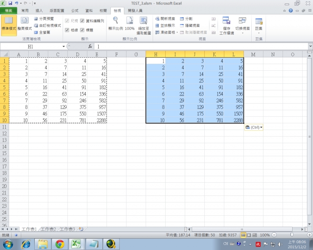This screenshot has width=313, height=250.
Task: Select Page Layout icon in status bar
Action: pyautogui.click(x=249, y=235)
